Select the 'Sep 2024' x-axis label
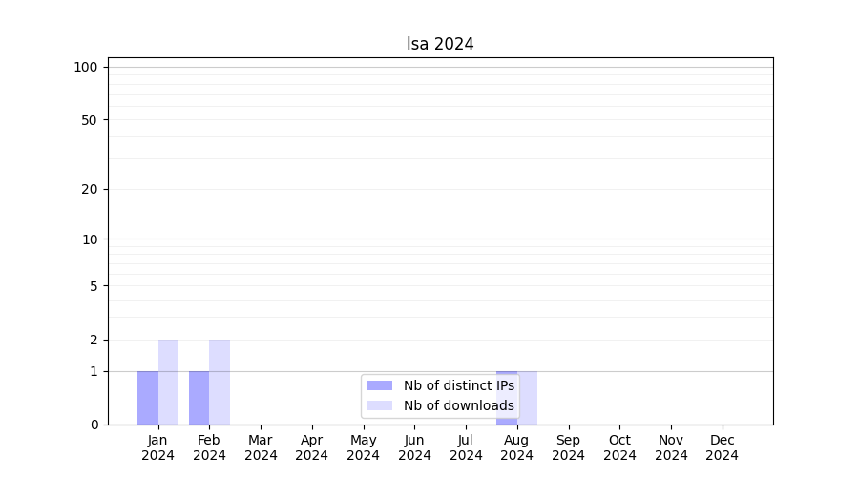The height and width of the screenshot is (477, 859). pos(568,447)
